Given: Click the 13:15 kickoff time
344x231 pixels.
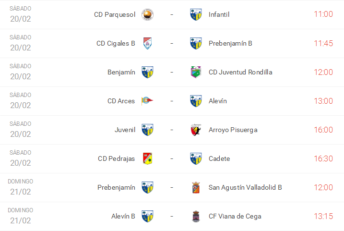Looking at the screenshot, I should click(323, 216).
